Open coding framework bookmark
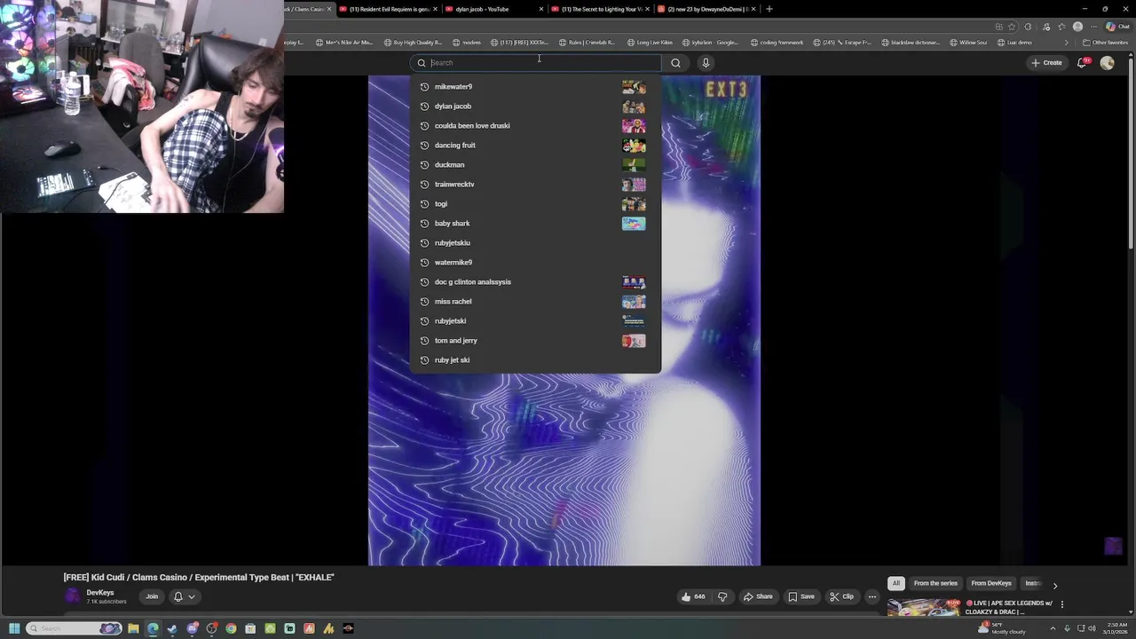This screenshot has height=639, width=1136. coord(777,43)
